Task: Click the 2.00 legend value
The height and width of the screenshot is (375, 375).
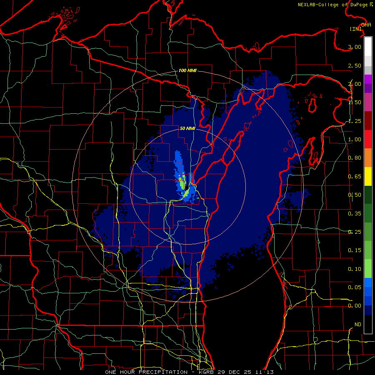Action: 355,84
